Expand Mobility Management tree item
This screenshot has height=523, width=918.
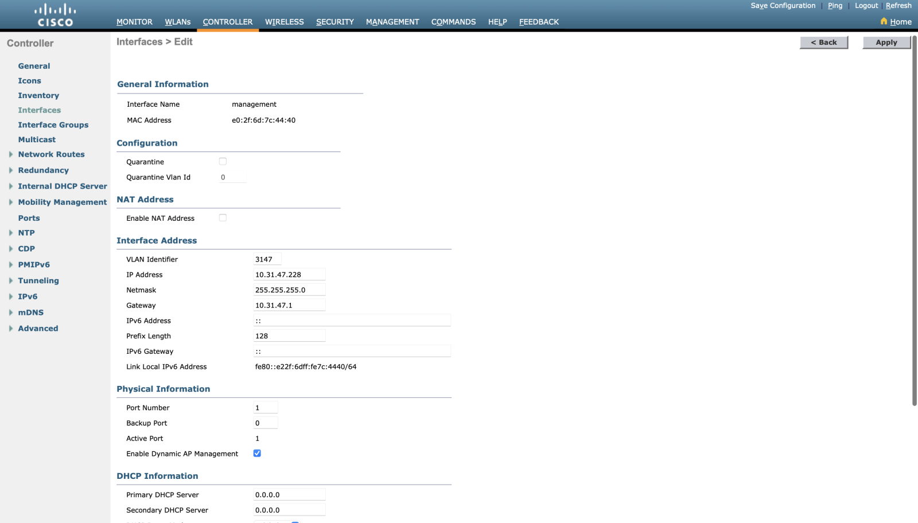pyautogui.click(x=11, y=202)
